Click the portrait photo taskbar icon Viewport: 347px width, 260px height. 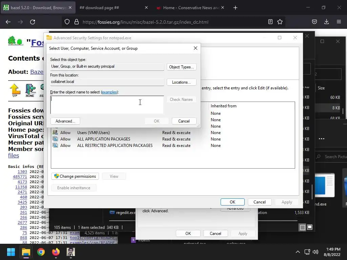coord(71,252)
